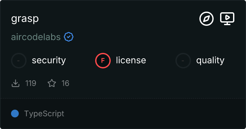Screen dimensions: 246x129
Task: Click the download arrow icon
Action: [x=16, y=84]
